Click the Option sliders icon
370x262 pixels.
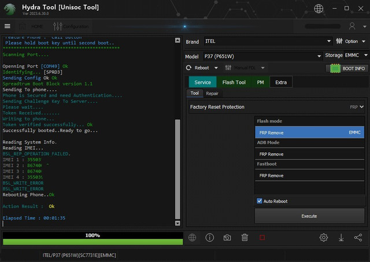339,41
